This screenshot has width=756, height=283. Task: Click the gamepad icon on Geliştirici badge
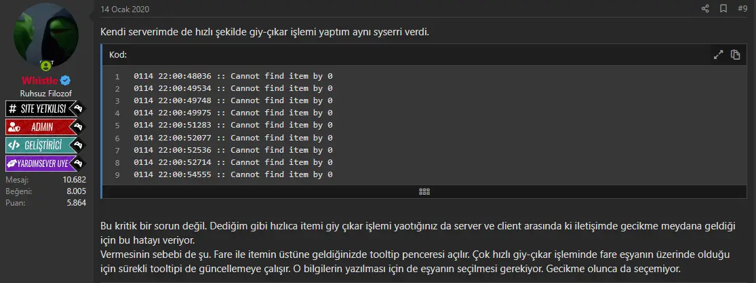click(77, 145)
